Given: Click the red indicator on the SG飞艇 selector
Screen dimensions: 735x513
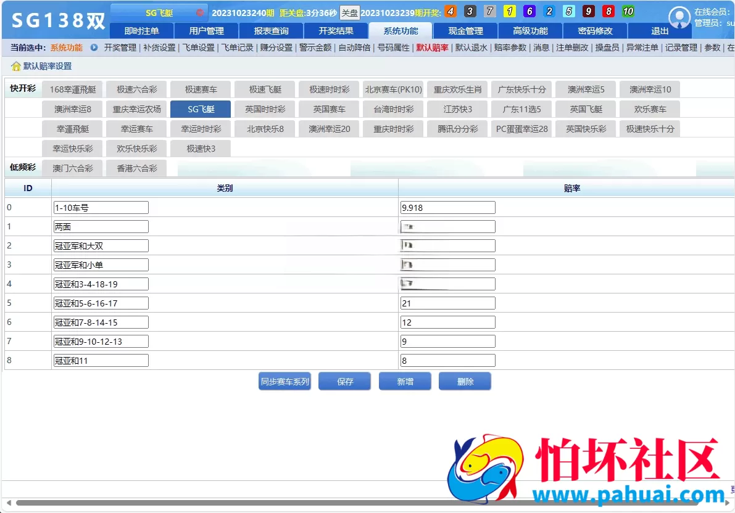Looking at the screenshot, I should pyautogui.click(x=200, y=13).
